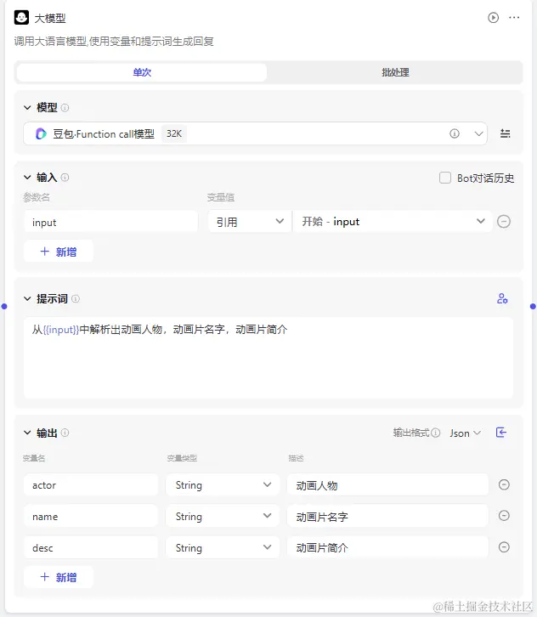
Task: Enable the Bot对话历史 checkbox
Action: pyautogui.click(x=445, y=178)
